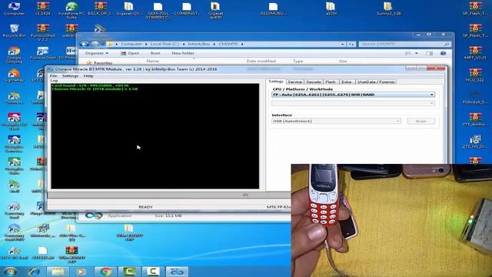This screenshot has height=277, width=492.
Task: Launch Google Chrome desktop shortcut
Action: tap(14, 55)
